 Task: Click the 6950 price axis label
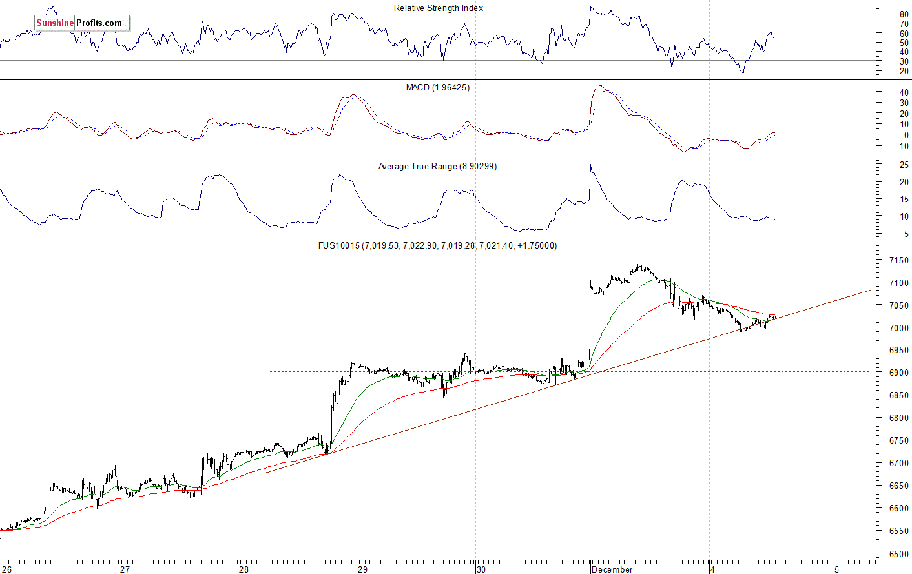[899, 351]
